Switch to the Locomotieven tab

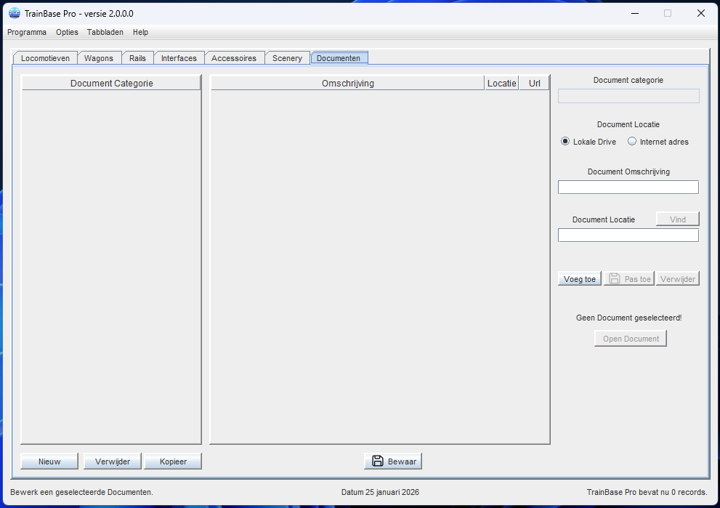45,58
